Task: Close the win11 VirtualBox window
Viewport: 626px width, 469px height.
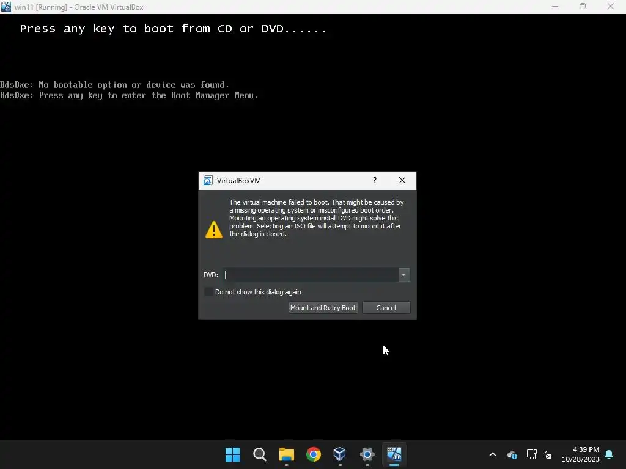Action: point(611,6)
